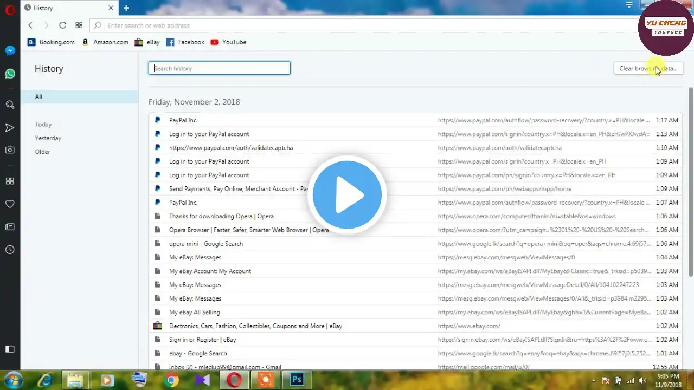Take a snapshot with the sidebar camera
Screen dimensions: 694x390
(x=10, y=150)
